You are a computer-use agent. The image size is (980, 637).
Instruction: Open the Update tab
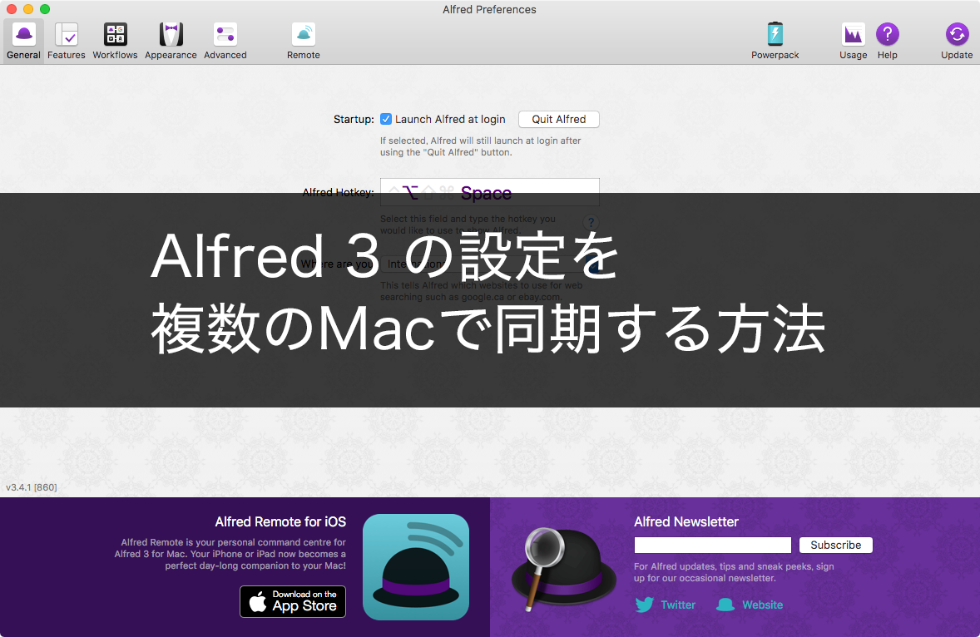tap(957, 42)
